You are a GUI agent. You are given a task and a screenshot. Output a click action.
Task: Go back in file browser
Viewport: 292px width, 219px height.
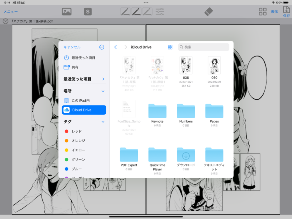pos(115,47)
